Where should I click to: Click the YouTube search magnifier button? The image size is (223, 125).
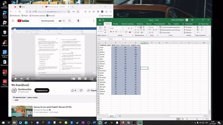(x=70, y=21)
